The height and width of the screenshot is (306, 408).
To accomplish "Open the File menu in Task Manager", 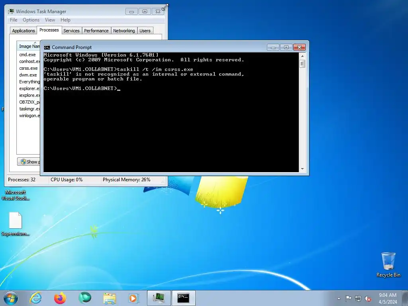I will pyautogui.click(x=14, y=20).
